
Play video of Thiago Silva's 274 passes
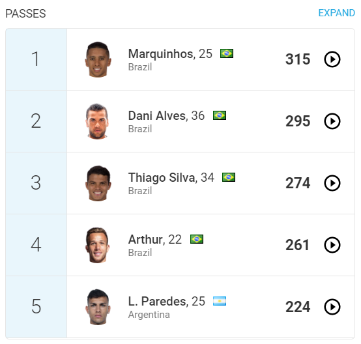tap(332, 183)
